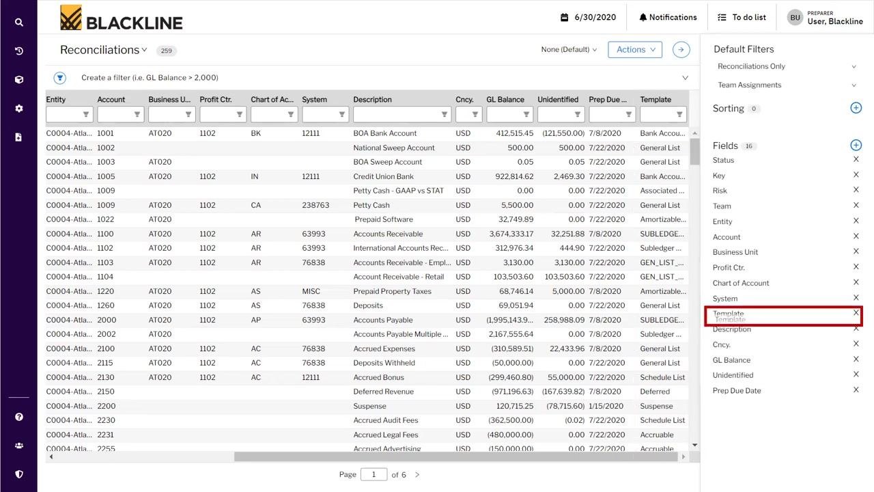Remove the Prep Due Date field
Screen dimensions: 874x492
coord(856,389)
